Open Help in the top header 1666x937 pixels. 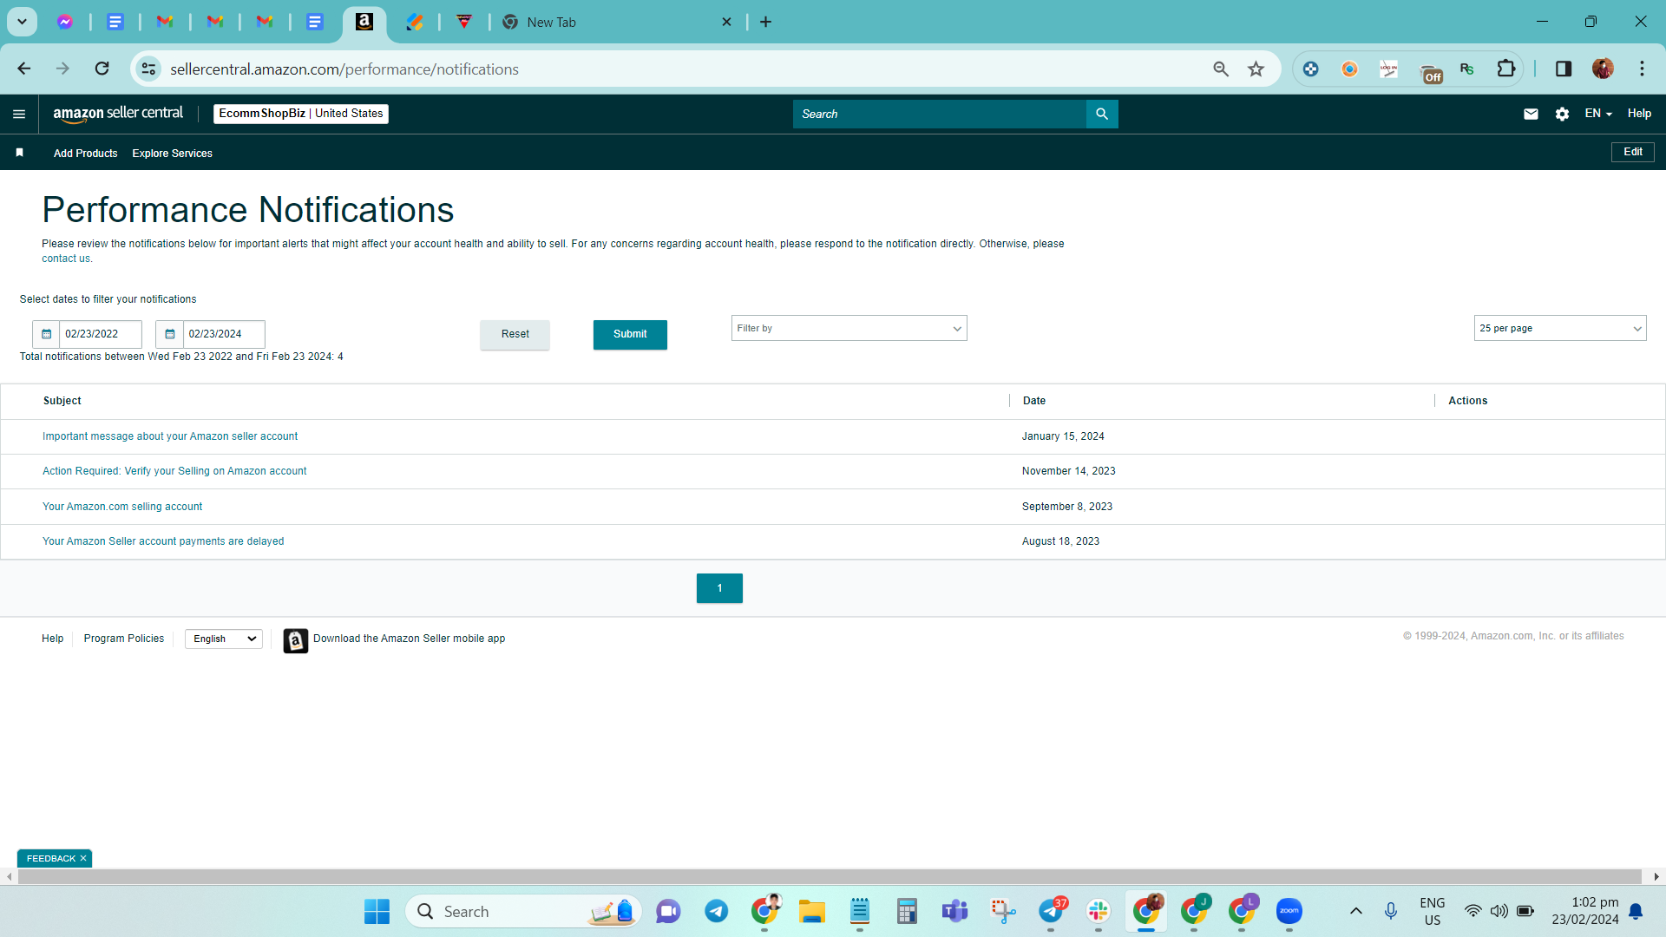[x=1639, y=114]
